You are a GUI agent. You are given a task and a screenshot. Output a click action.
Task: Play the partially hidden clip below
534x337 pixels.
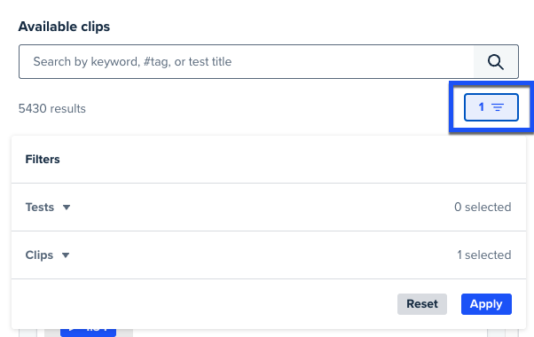[x=88, y=333]
